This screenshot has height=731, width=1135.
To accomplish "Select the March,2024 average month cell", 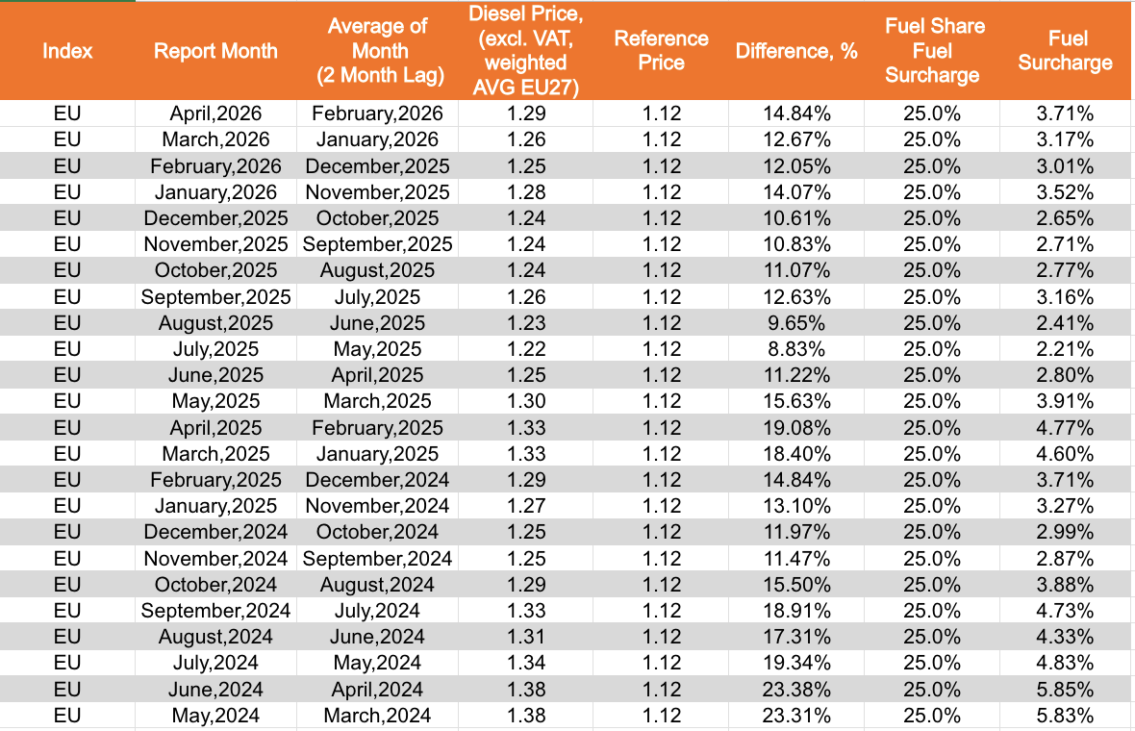I will point(377,715).
